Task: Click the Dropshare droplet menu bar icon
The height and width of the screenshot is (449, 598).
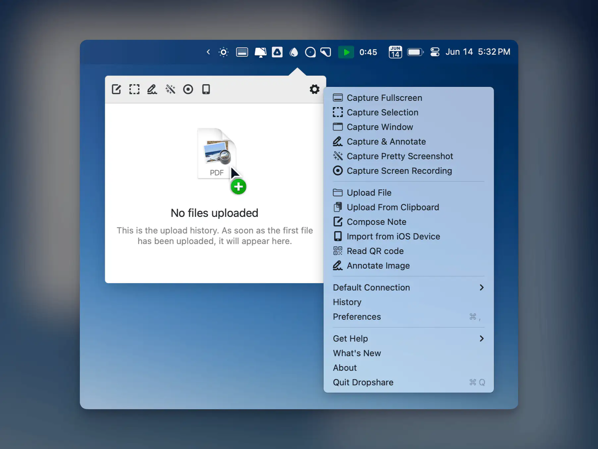Action: click(x=294, y=52)
